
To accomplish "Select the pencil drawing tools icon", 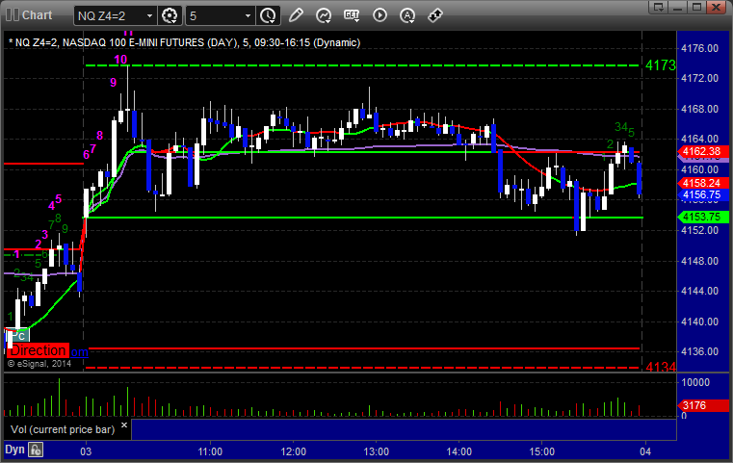I will 296,15.
